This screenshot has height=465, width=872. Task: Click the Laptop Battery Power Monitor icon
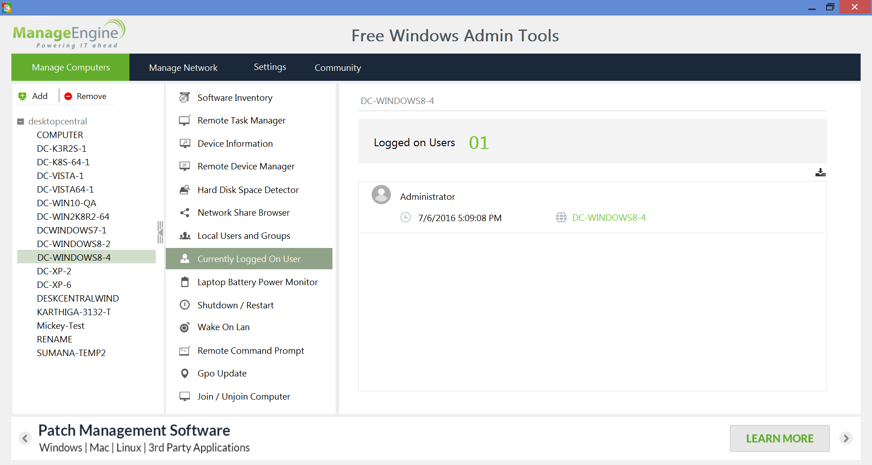[185, 282]
